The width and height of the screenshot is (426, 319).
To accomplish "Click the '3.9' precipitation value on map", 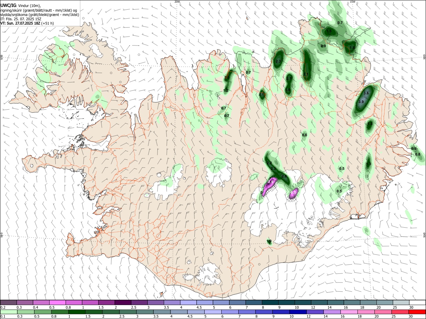I will click(x=361, y=102).
